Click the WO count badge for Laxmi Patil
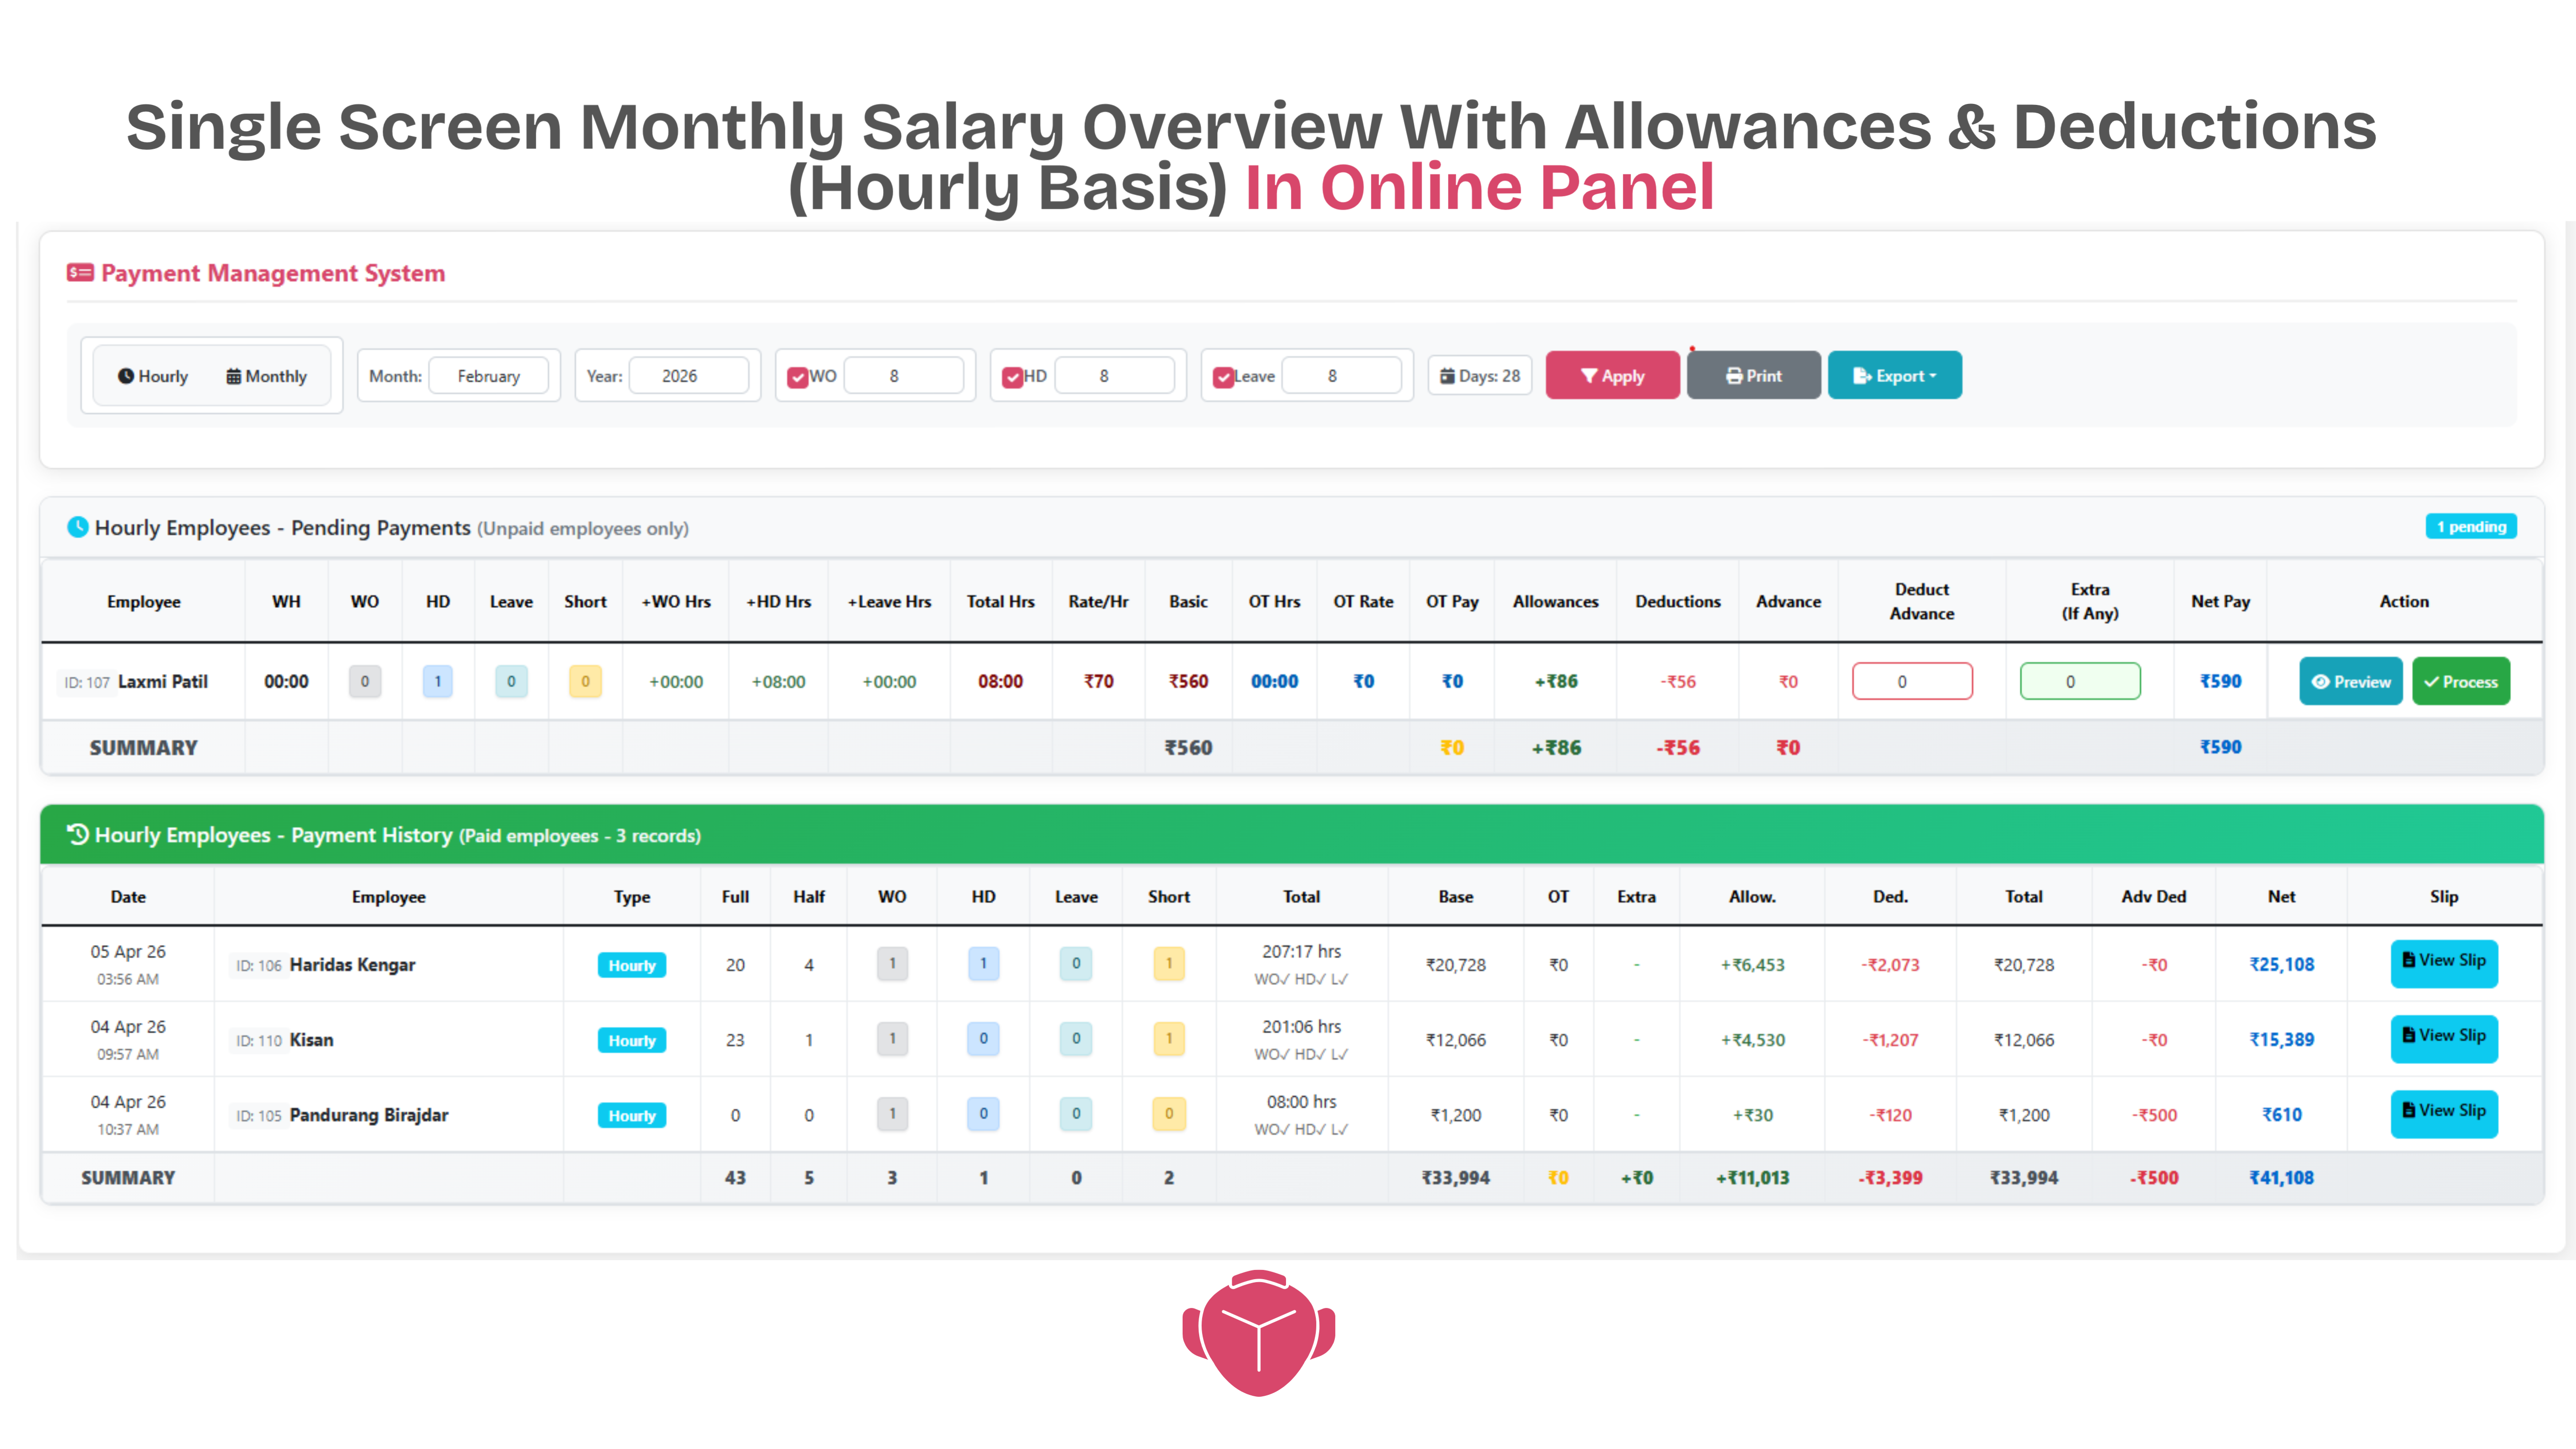2576x1449 pixels. click(x=365, y=681)
